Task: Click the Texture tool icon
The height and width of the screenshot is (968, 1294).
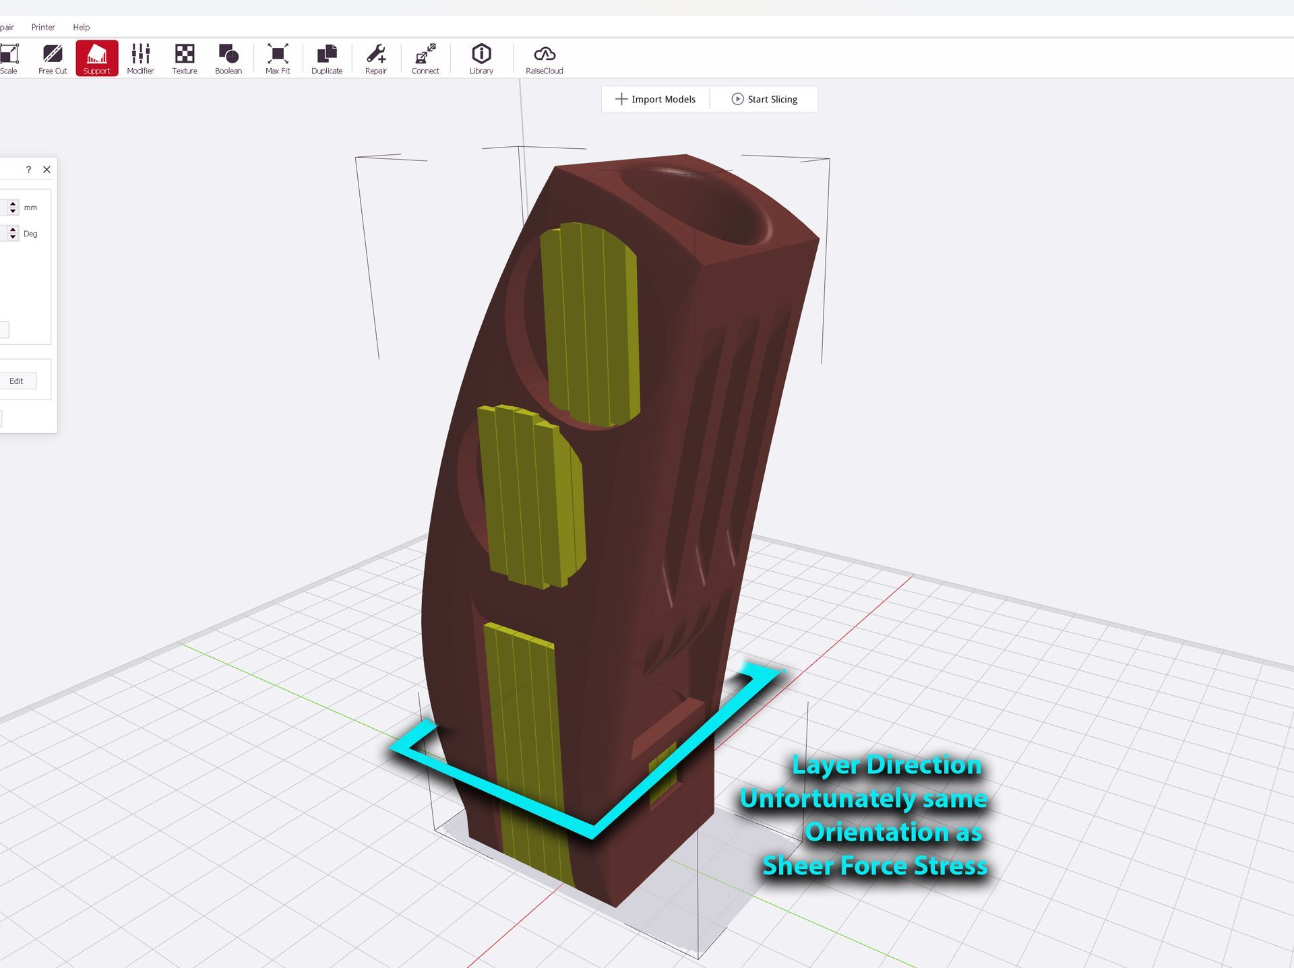Action: tap(184, 59)
